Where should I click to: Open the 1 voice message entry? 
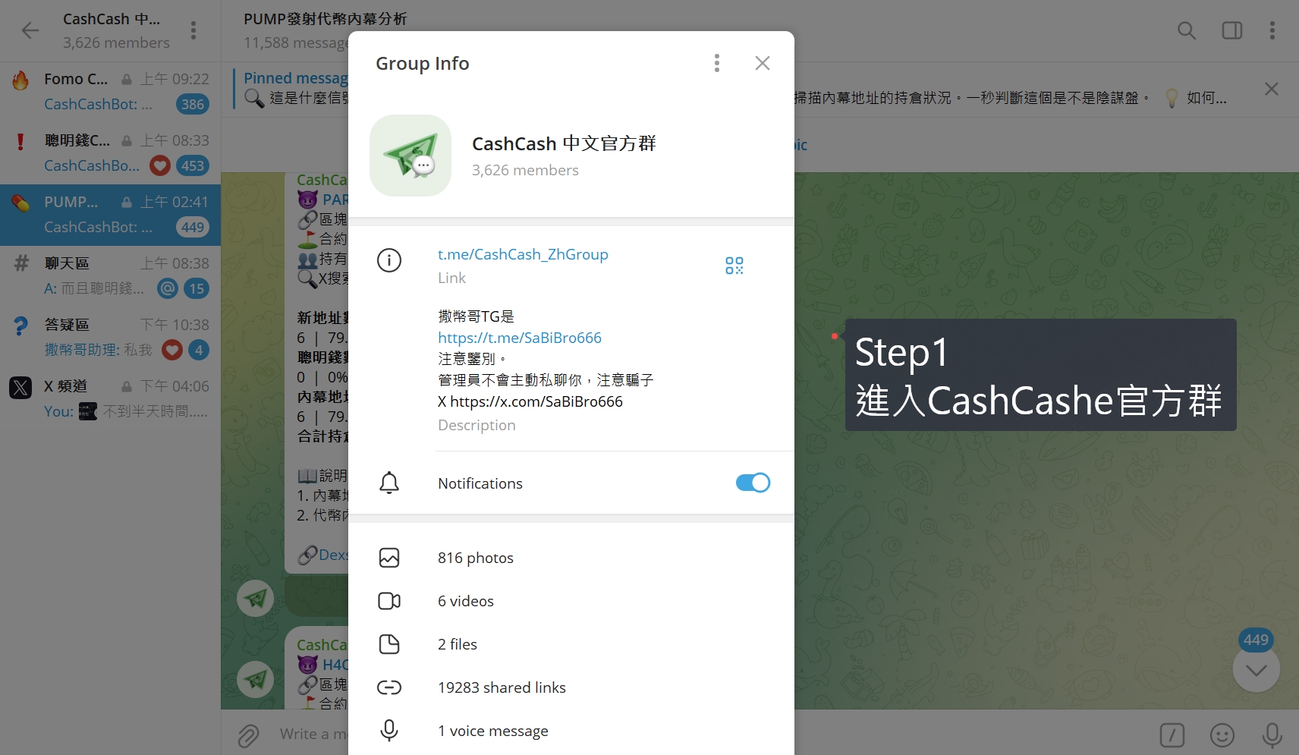[x=492, y=731]
